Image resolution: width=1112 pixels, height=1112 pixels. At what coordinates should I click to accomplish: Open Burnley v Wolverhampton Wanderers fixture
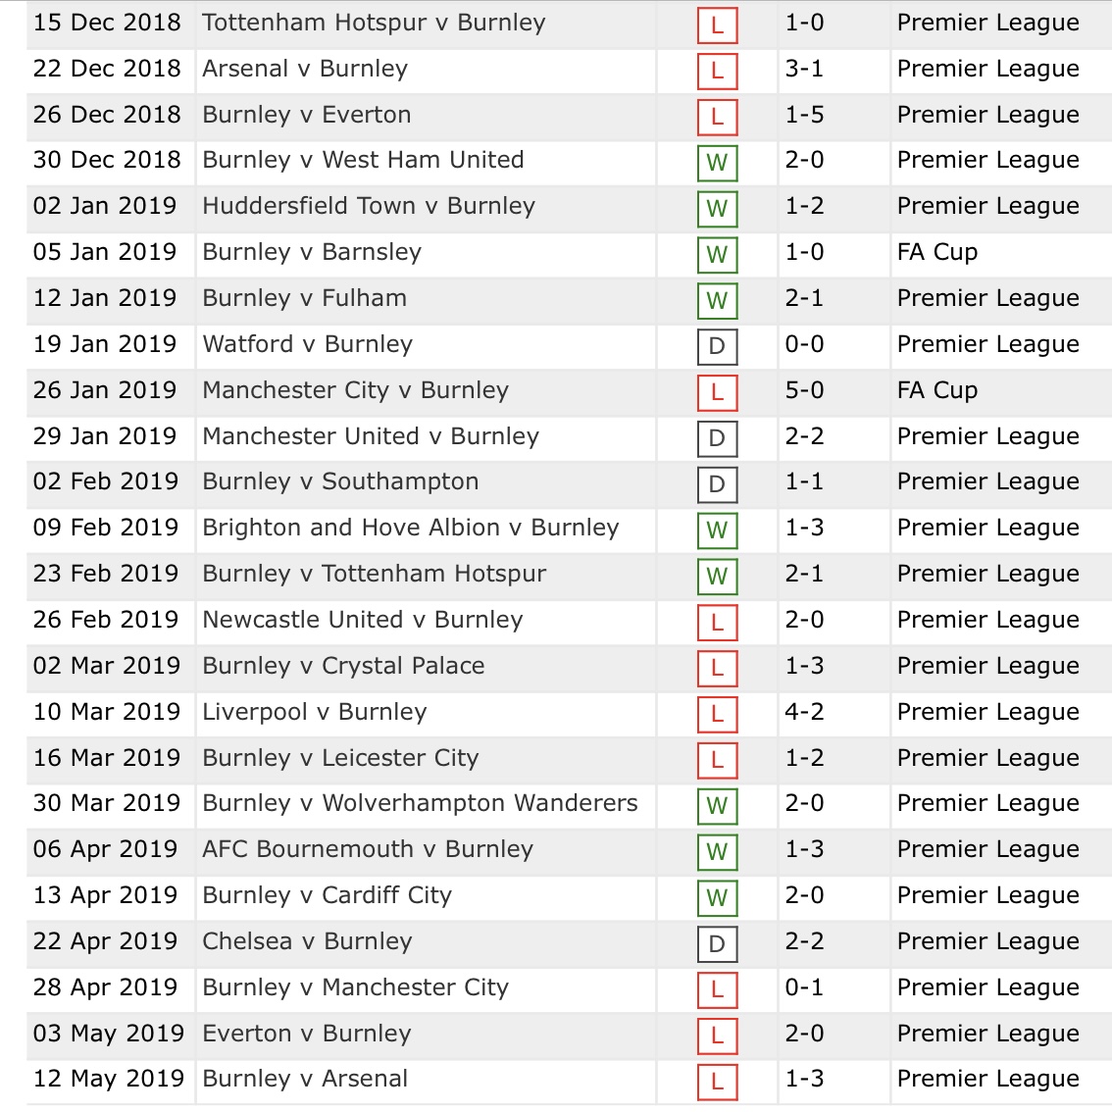(420, 803)
